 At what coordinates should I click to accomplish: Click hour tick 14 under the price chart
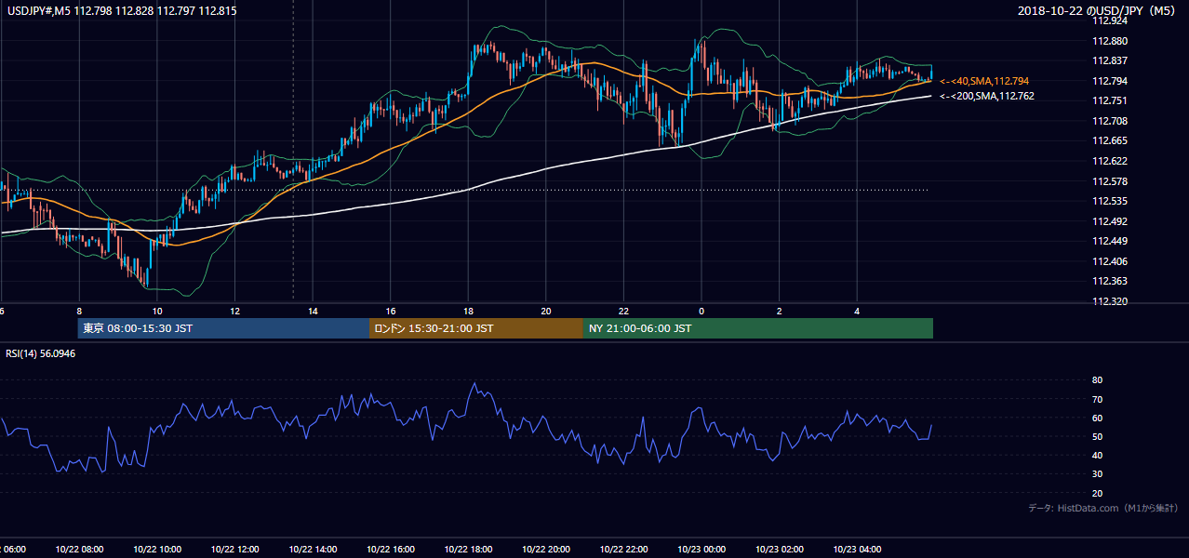[x=313, y=312]
